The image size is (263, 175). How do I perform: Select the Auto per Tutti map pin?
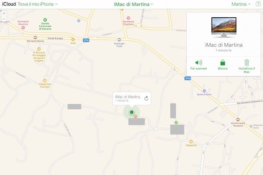[x=119, y=40]
